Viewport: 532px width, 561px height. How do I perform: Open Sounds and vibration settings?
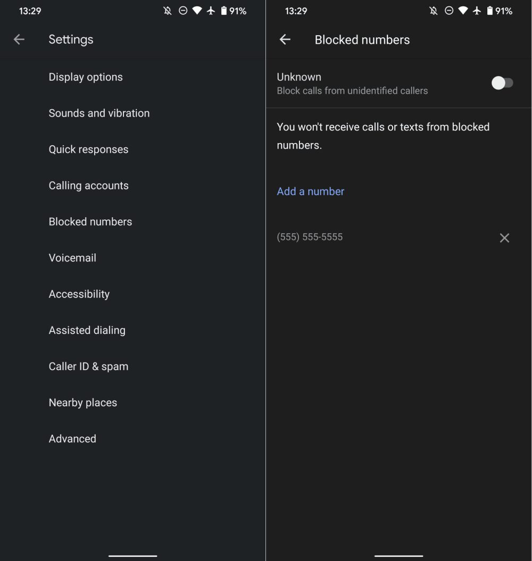[x=99, y=113]
